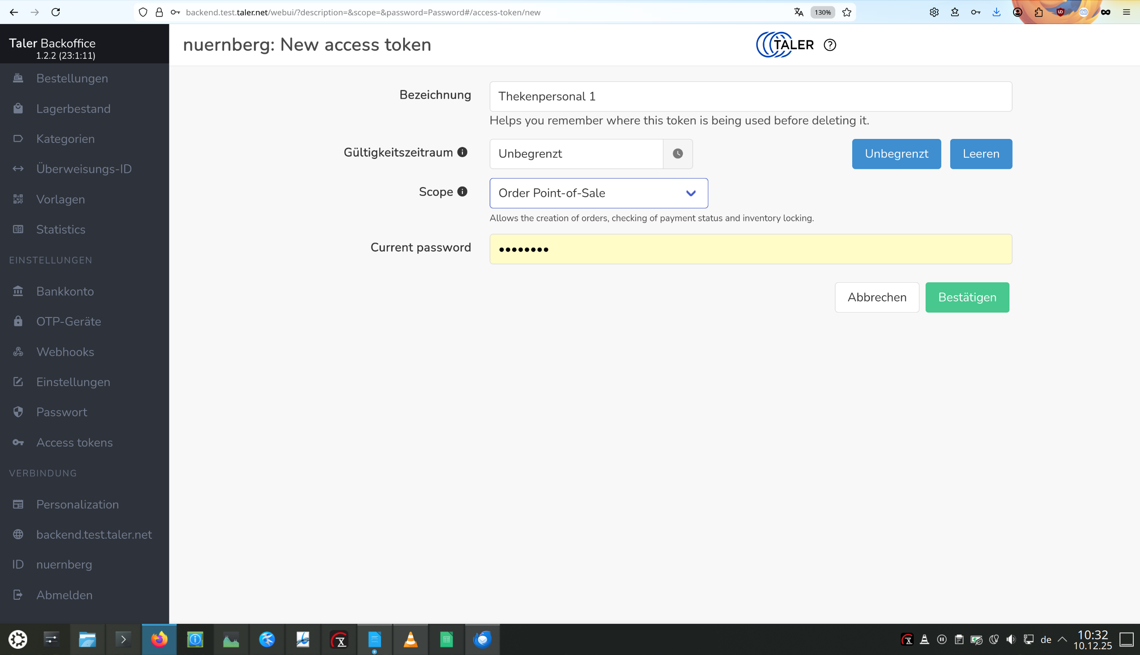Open VLC from the taskbar
The image size is (1140, 655).
coord(410,639)
